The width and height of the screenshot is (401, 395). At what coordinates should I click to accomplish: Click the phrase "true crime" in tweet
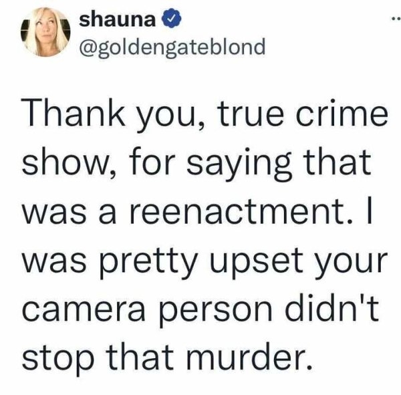point(302,114)
